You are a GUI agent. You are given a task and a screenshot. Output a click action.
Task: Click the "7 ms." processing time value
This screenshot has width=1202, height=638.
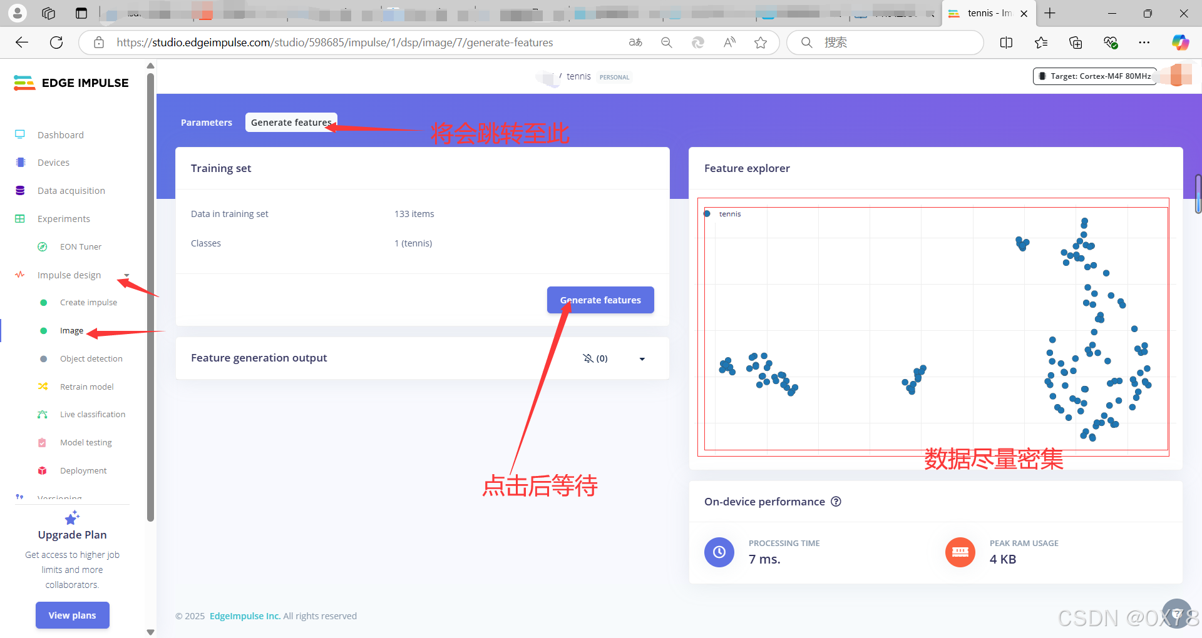pyautogui.click(x=764, y=559)
